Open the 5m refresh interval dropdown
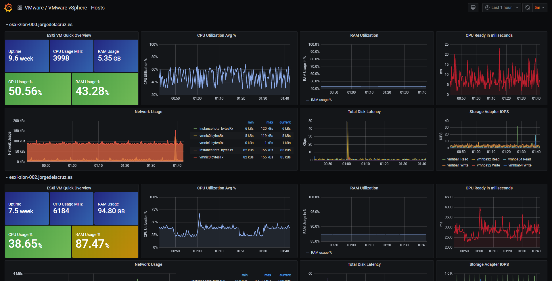 [x=539, y=7]
